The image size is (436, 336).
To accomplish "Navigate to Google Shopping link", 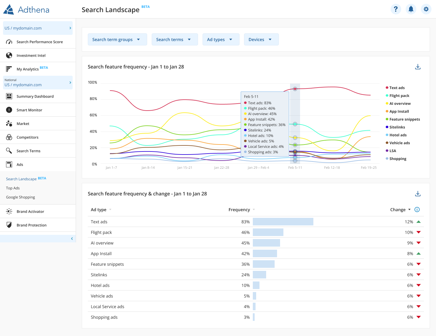I will click(x=21, y=197).
